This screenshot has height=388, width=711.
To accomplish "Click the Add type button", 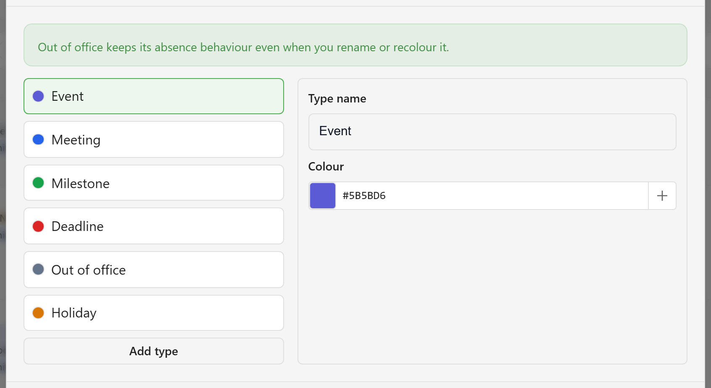I will click(154, 351).
